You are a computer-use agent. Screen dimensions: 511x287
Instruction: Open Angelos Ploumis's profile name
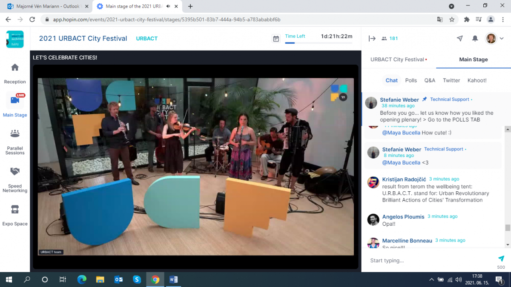click(x=403, y=217)
